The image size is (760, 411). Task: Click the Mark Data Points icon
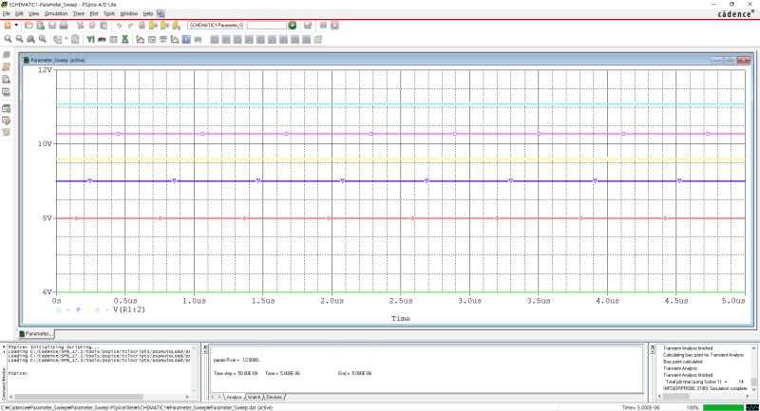[175, 39]
